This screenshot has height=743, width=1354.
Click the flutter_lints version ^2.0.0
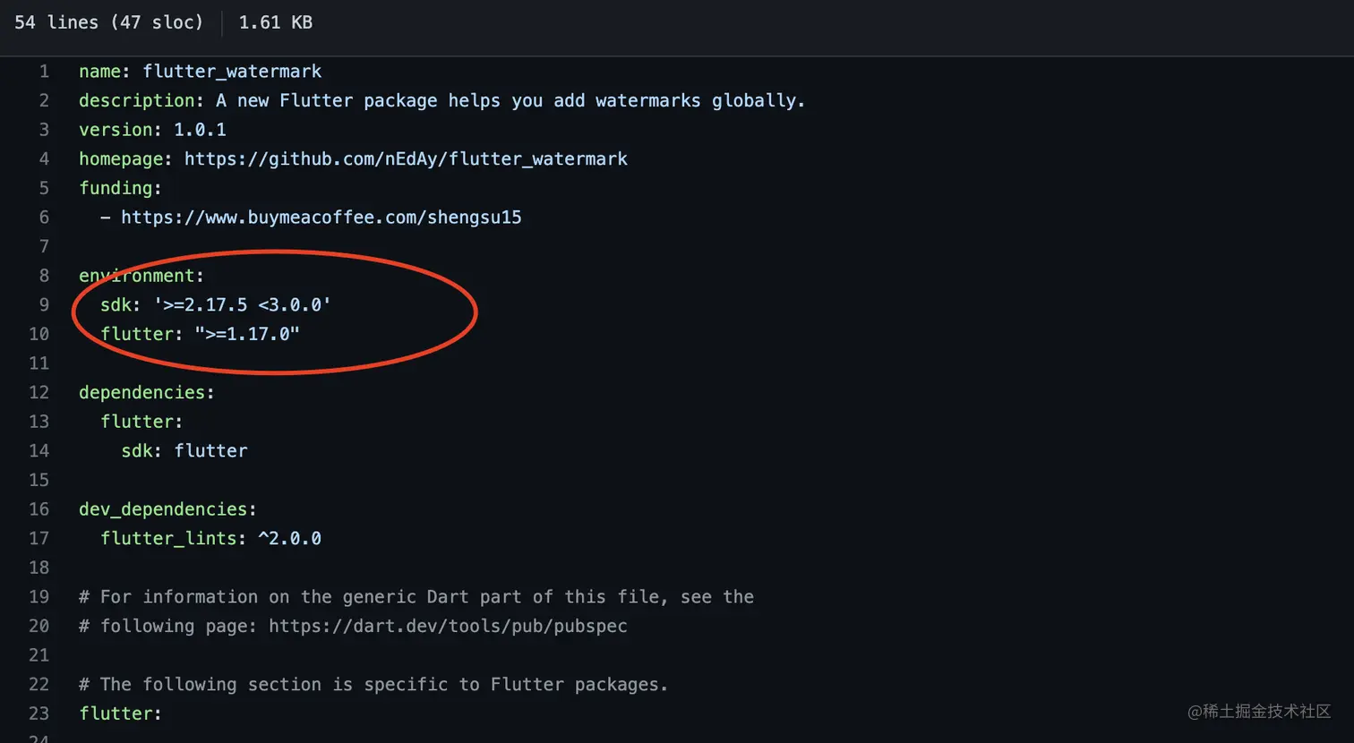pos(289,539)
